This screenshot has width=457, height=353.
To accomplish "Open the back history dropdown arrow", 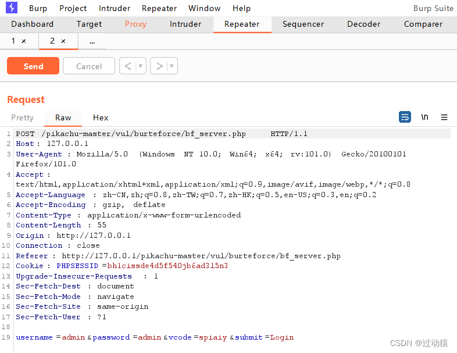I will pyautogui.click(x=141, y=66).
